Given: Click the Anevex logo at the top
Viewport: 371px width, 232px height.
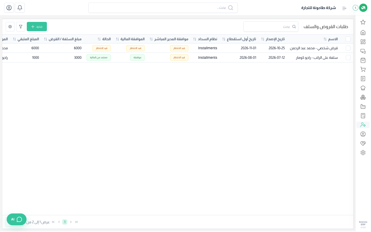Looking at the screenshot, I should [x=363, y=8].
